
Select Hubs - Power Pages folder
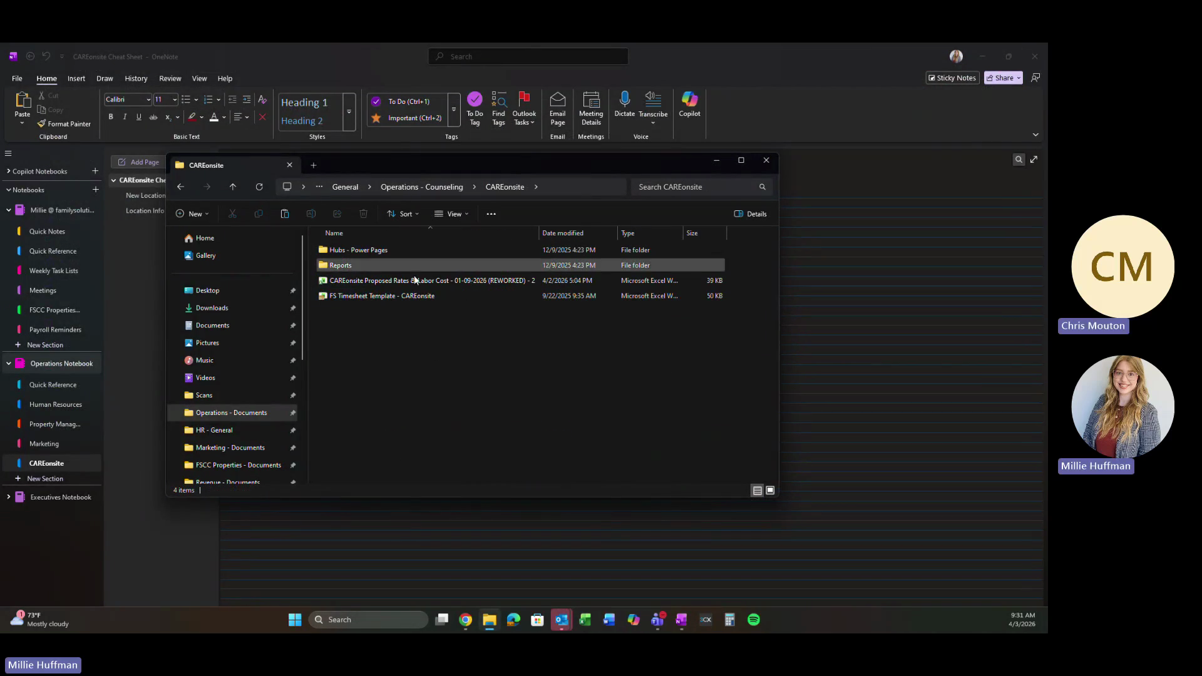(x=521, y=250)
